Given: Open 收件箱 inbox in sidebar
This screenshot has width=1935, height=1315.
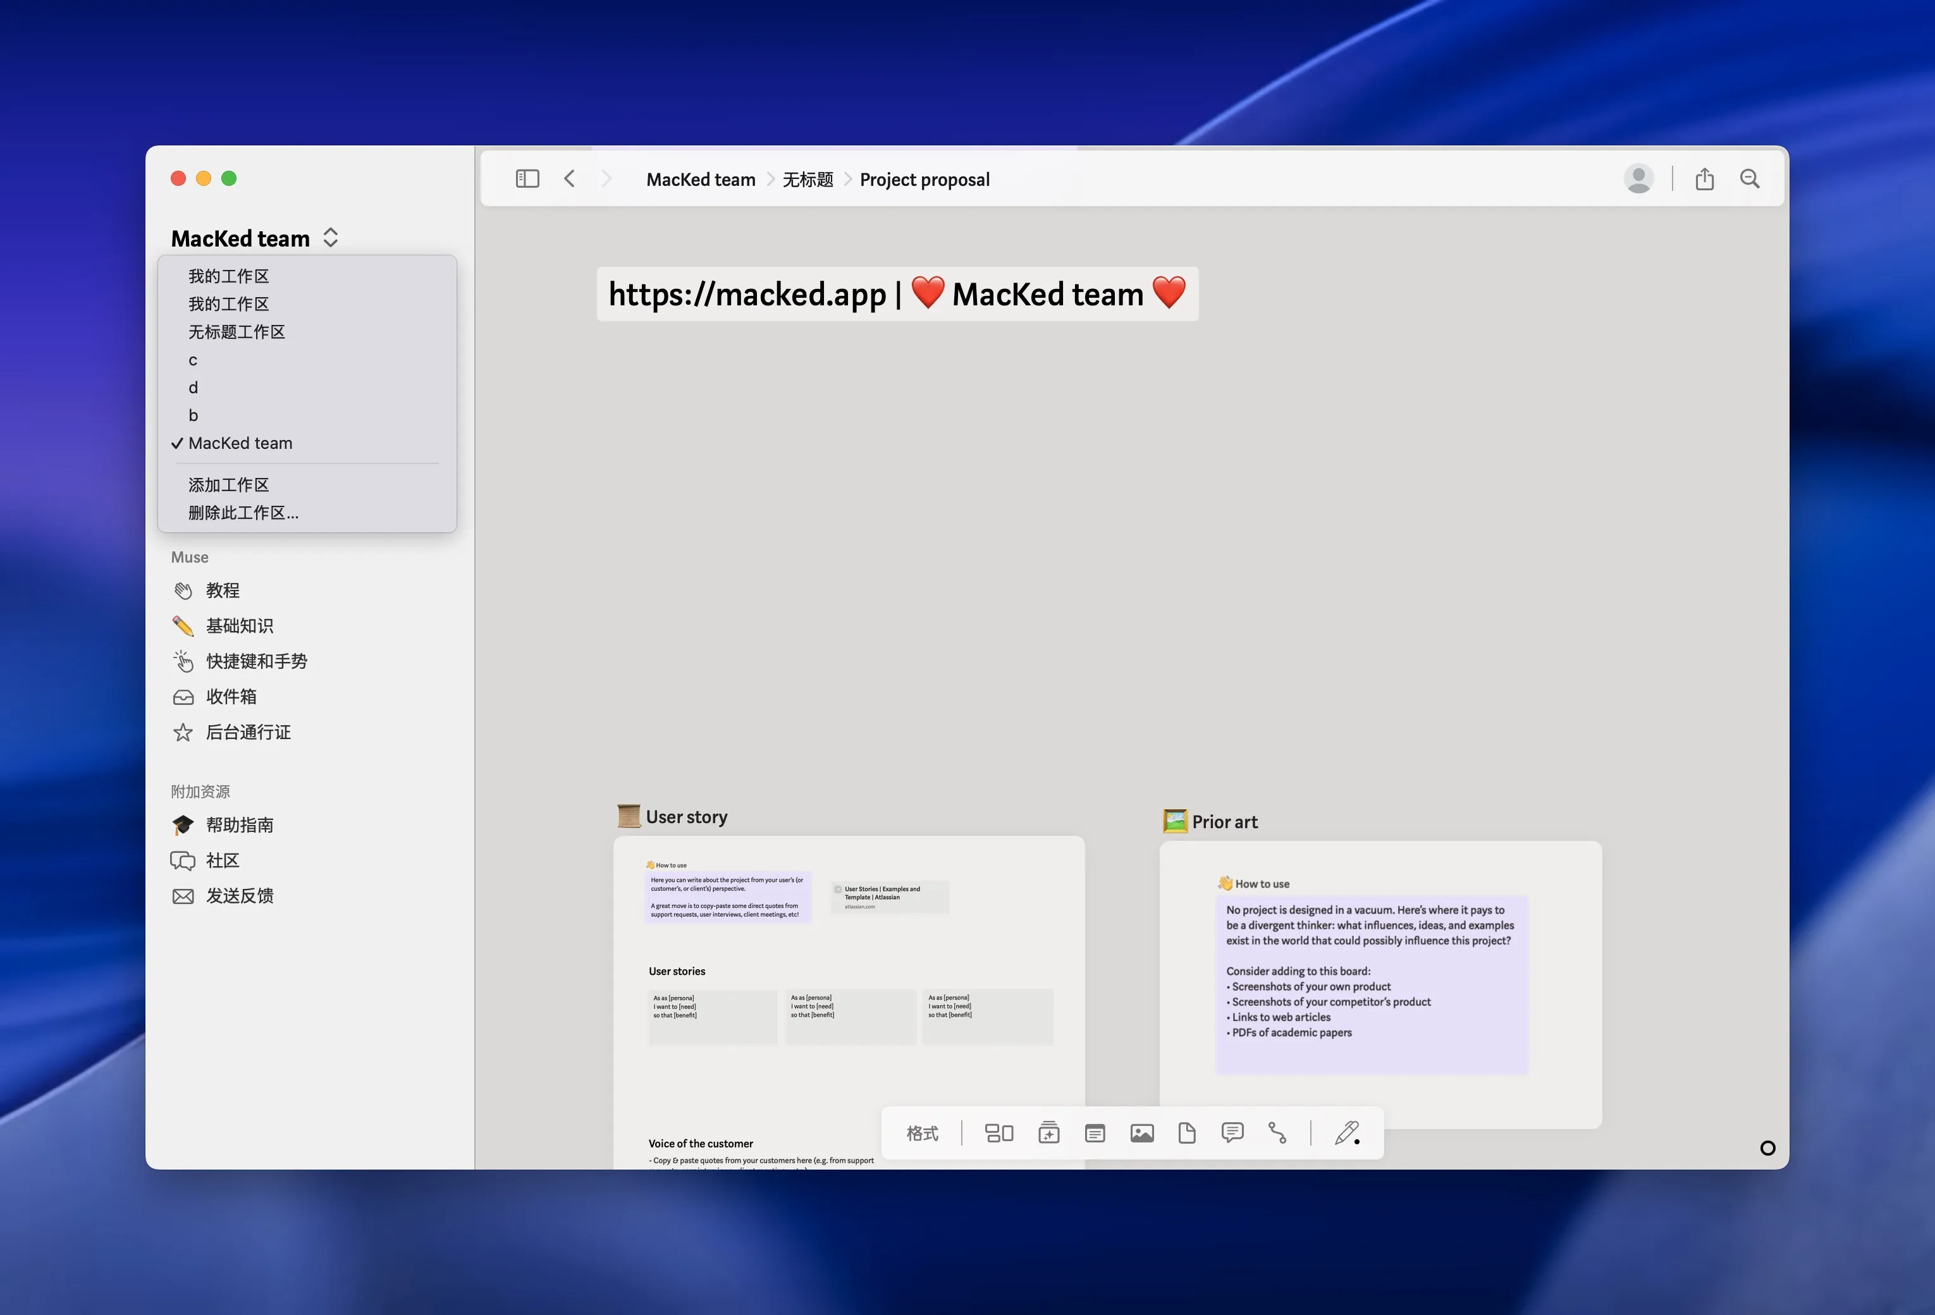Looking at the screenshot, I should pyautogui.click(x=231, y=697).
